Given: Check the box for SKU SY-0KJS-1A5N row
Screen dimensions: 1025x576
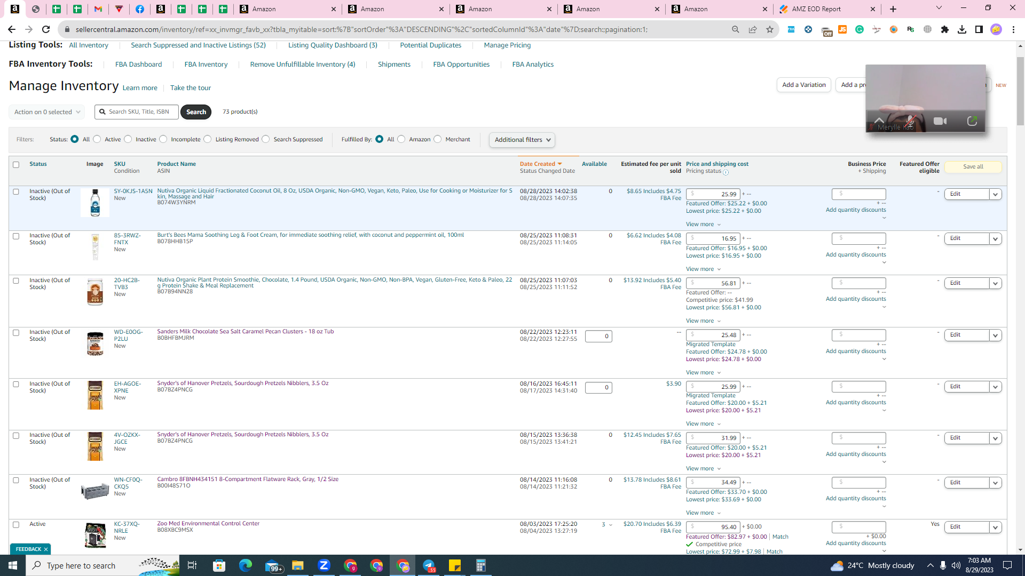Looking at the screenshot, I should 16,191.
